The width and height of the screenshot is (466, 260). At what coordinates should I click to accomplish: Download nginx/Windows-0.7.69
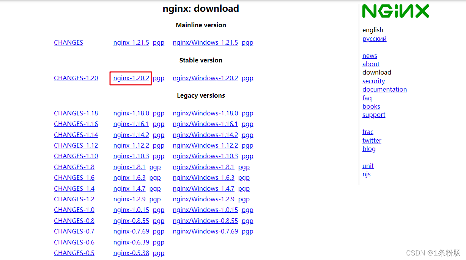tap(205, 232)
